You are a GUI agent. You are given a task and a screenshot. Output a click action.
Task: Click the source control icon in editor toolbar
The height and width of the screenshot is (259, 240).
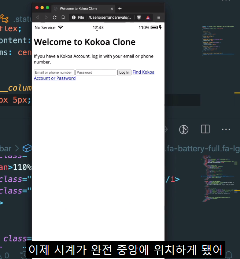point(184,129)
